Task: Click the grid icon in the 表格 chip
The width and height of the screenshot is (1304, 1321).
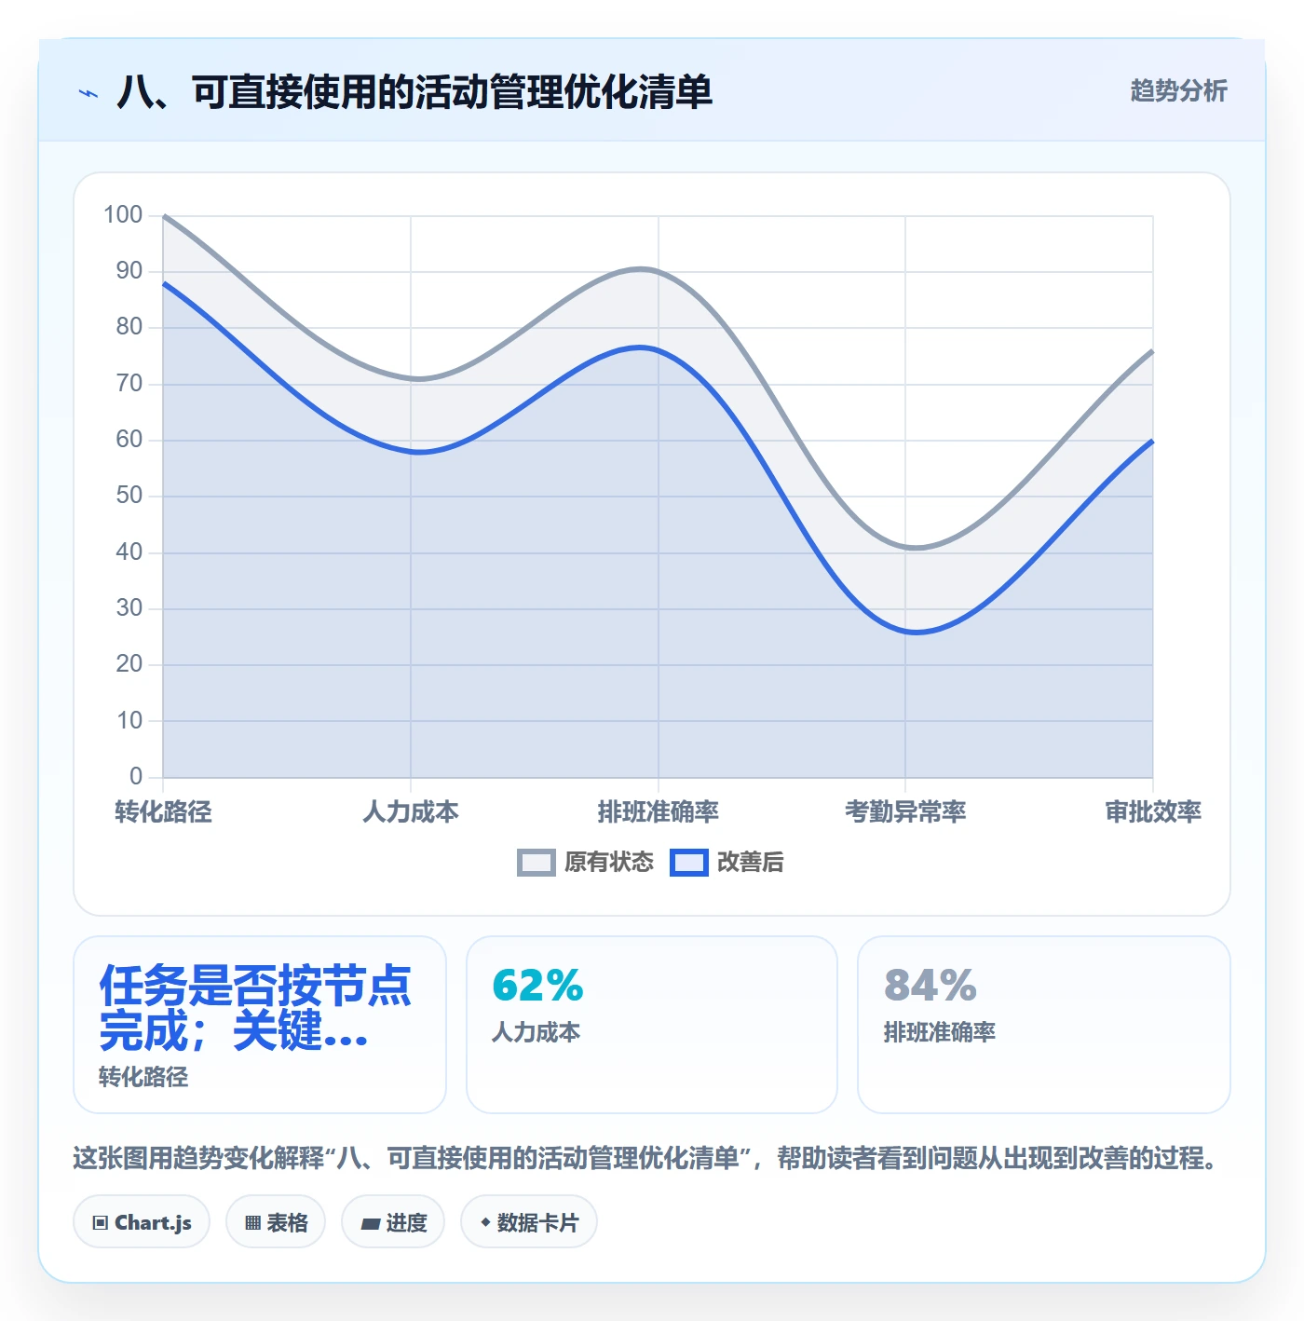Action: 252,1223
